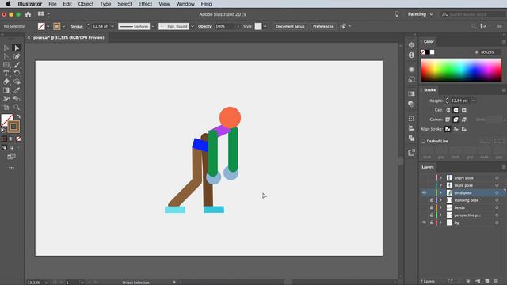507x285 pixels.
Task: Click the Preferences button
Action: point(322,26)
